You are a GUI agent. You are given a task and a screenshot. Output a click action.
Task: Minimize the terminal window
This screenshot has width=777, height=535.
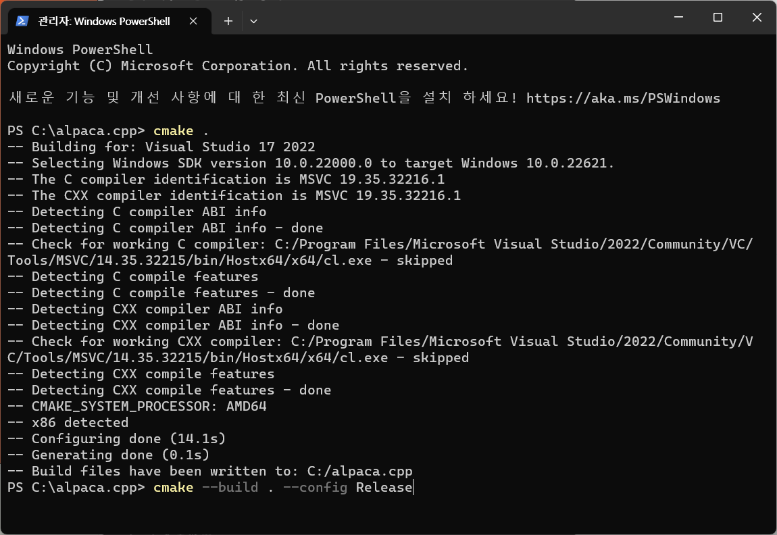(679, 18)
